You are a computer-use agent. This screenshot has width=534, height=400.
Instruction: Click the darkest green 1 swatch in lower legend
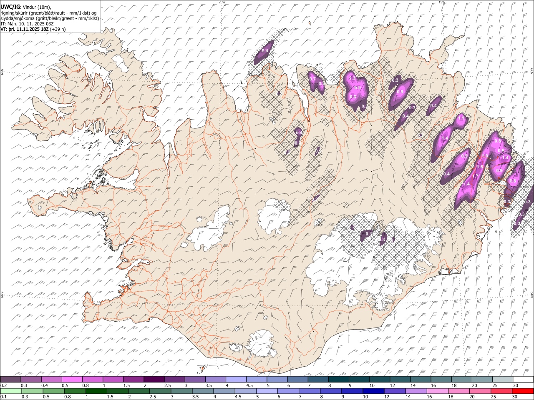click(96, 391)
